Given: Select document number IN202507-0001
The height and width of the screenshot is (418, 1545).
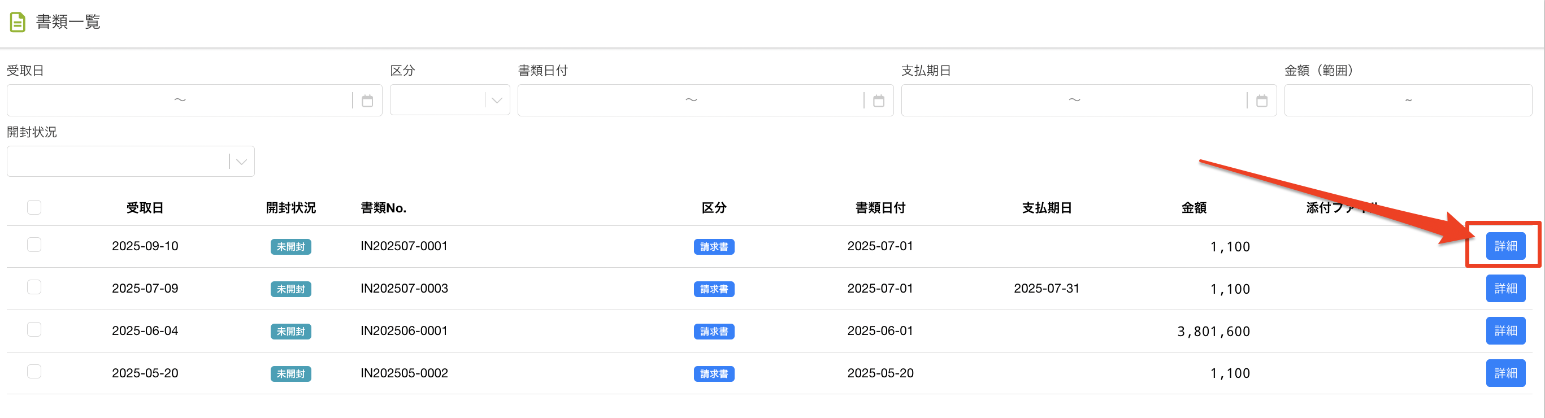Looking at the screenshot, I should coord(403,246).
